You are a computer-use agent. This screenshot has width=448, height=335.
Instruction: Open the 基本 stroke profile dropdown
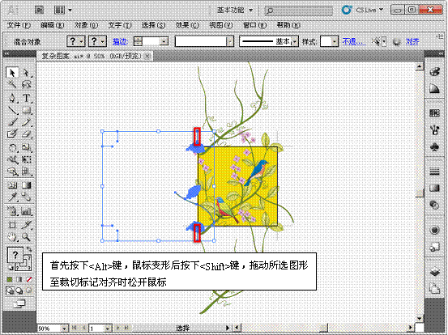click(295, 41)
